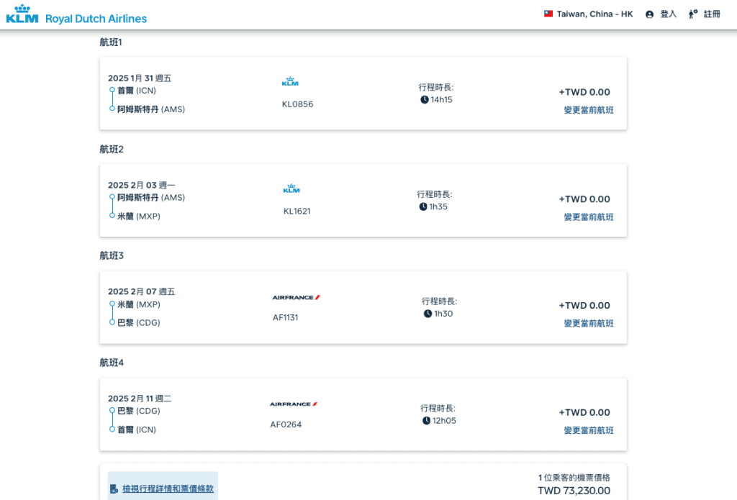Click route marker beside 巴黎 (CDG) in 航班4
The height and width of the screenshot is (500, 737).
coord(112,410)
